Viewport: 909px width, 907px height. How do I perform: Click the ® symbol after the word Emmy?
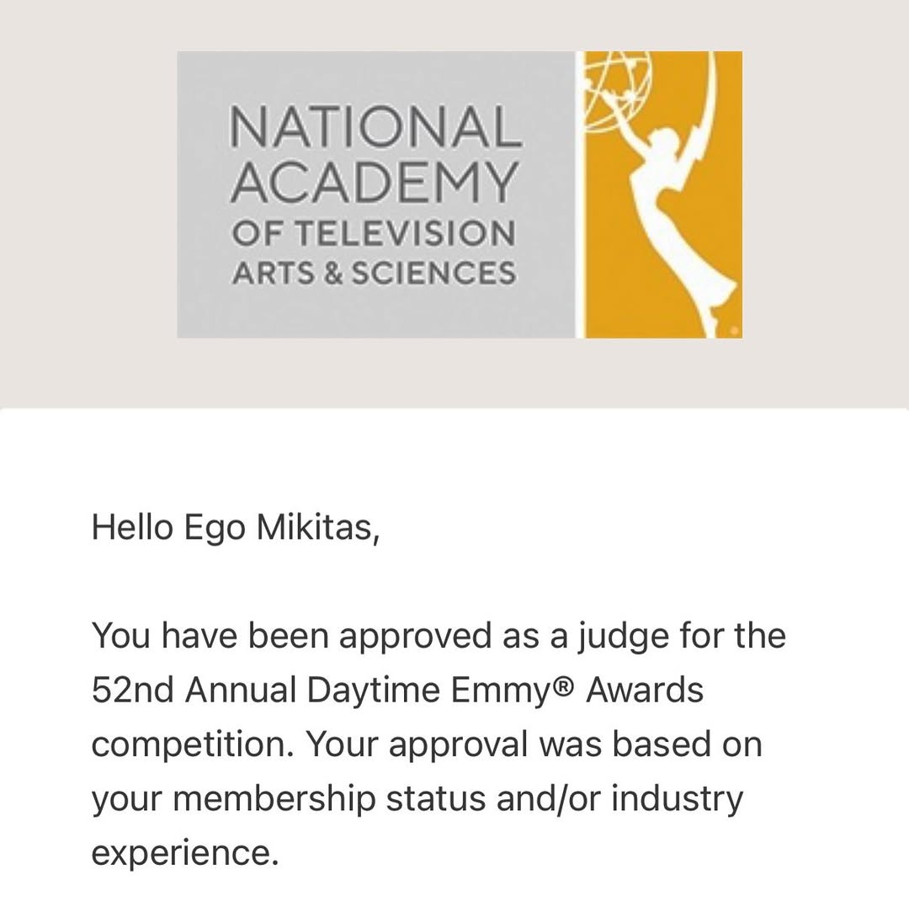566,685
